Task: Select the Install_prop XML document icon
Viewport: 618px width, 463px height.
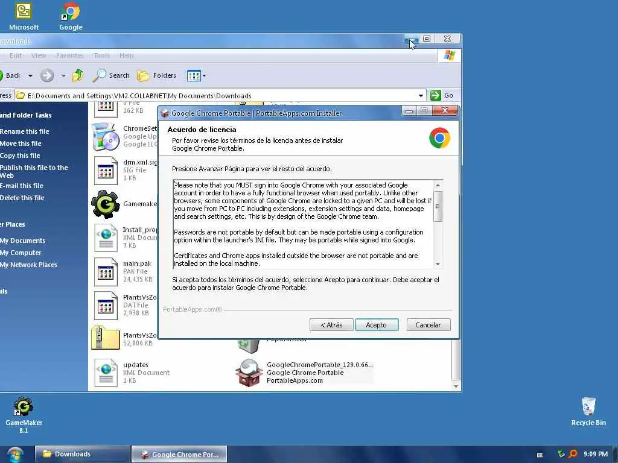Action: tap(106, 238)
